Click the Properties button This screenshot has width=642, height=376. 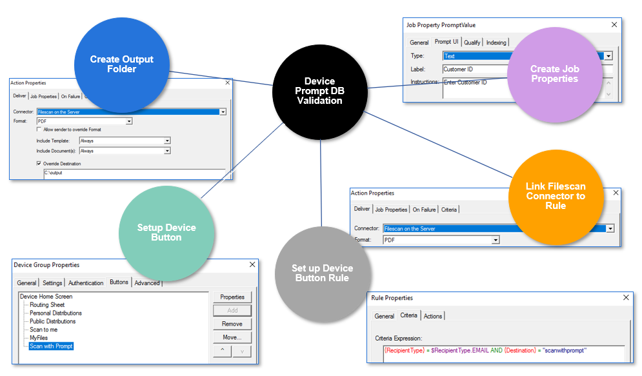tap(232, 297)
